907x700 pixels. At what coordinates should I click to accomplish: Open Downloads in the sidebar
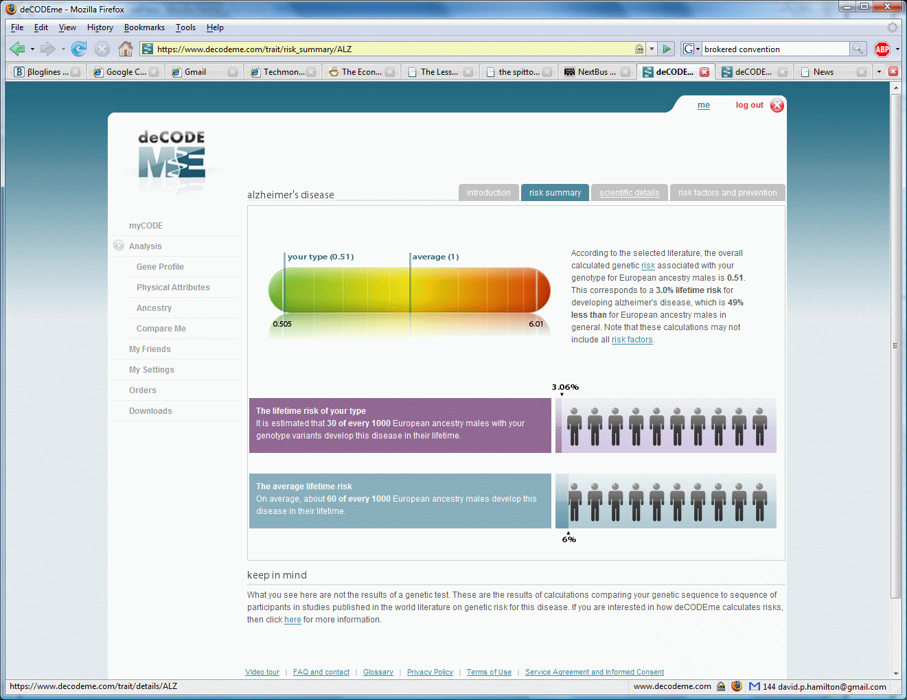click(x=150, y=411)
